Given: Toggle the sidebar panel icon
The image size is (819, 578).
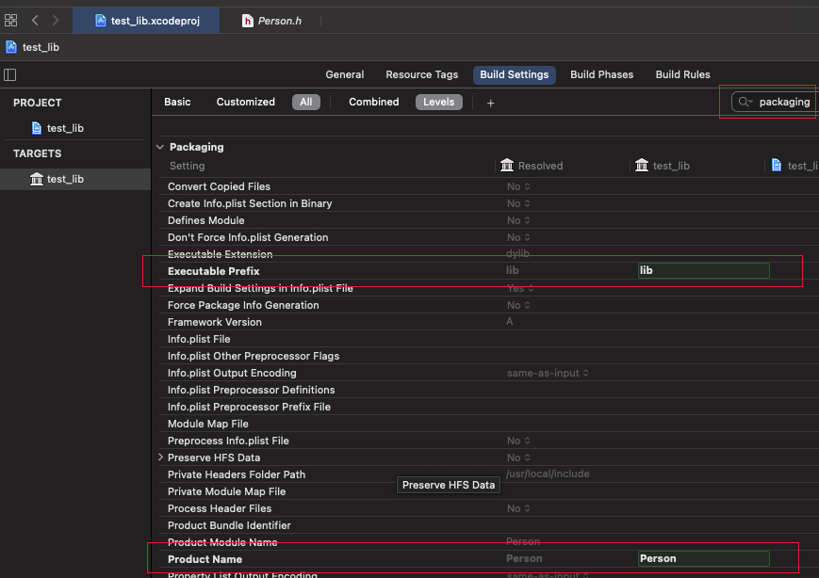Looking at the screenshot, I should pyautogui.click(x=10, y=74).
